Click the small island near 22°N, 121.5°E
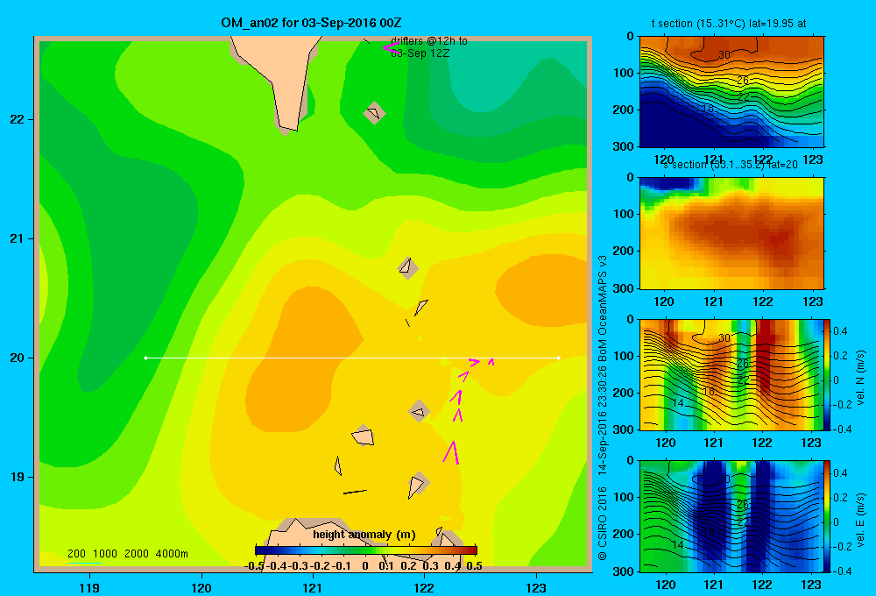The height and width of the screenshot is (596, 876). (374, 113)
